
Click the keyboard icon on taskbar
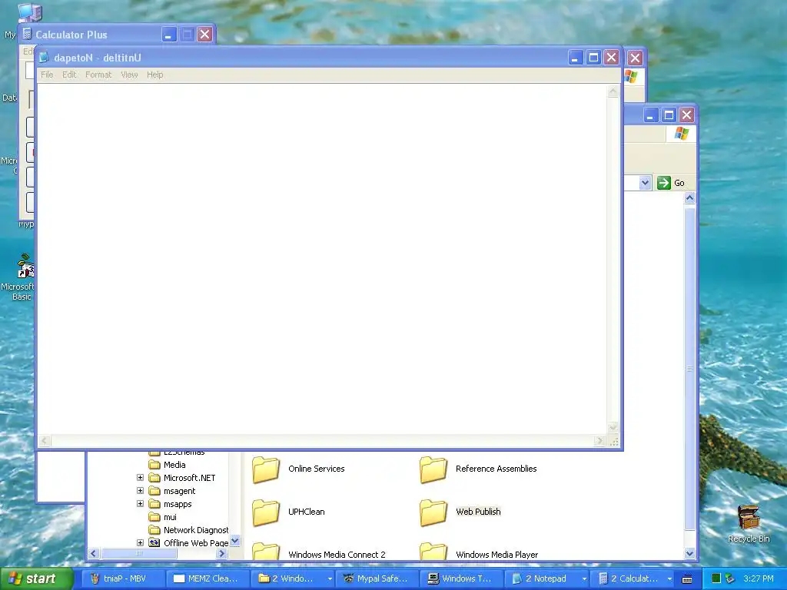tap(687, 579)
